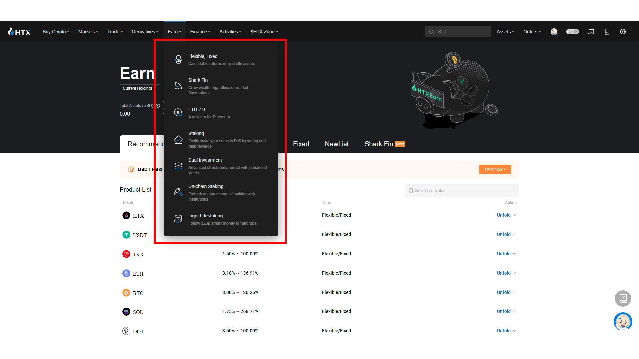
Task: Toggle total assets visibility eye
Action: tap(158, 106)
